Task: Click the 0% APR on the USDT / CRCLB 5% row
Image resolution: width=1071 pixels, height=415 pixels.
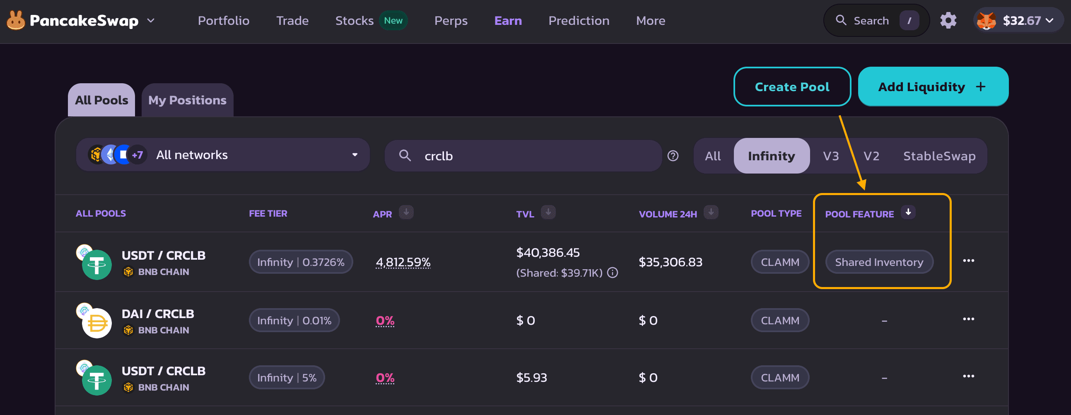Action: point(385,378)
